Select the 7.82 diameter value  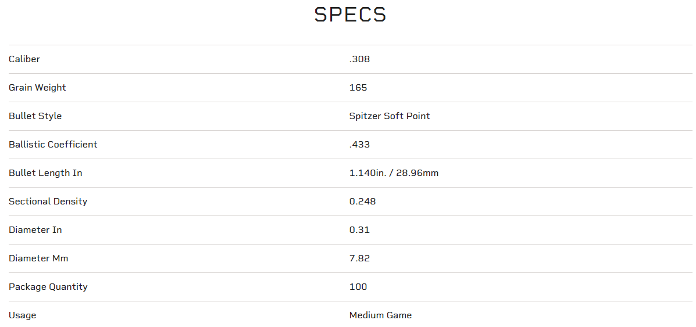pyautogui.click(x=359, y=258)
